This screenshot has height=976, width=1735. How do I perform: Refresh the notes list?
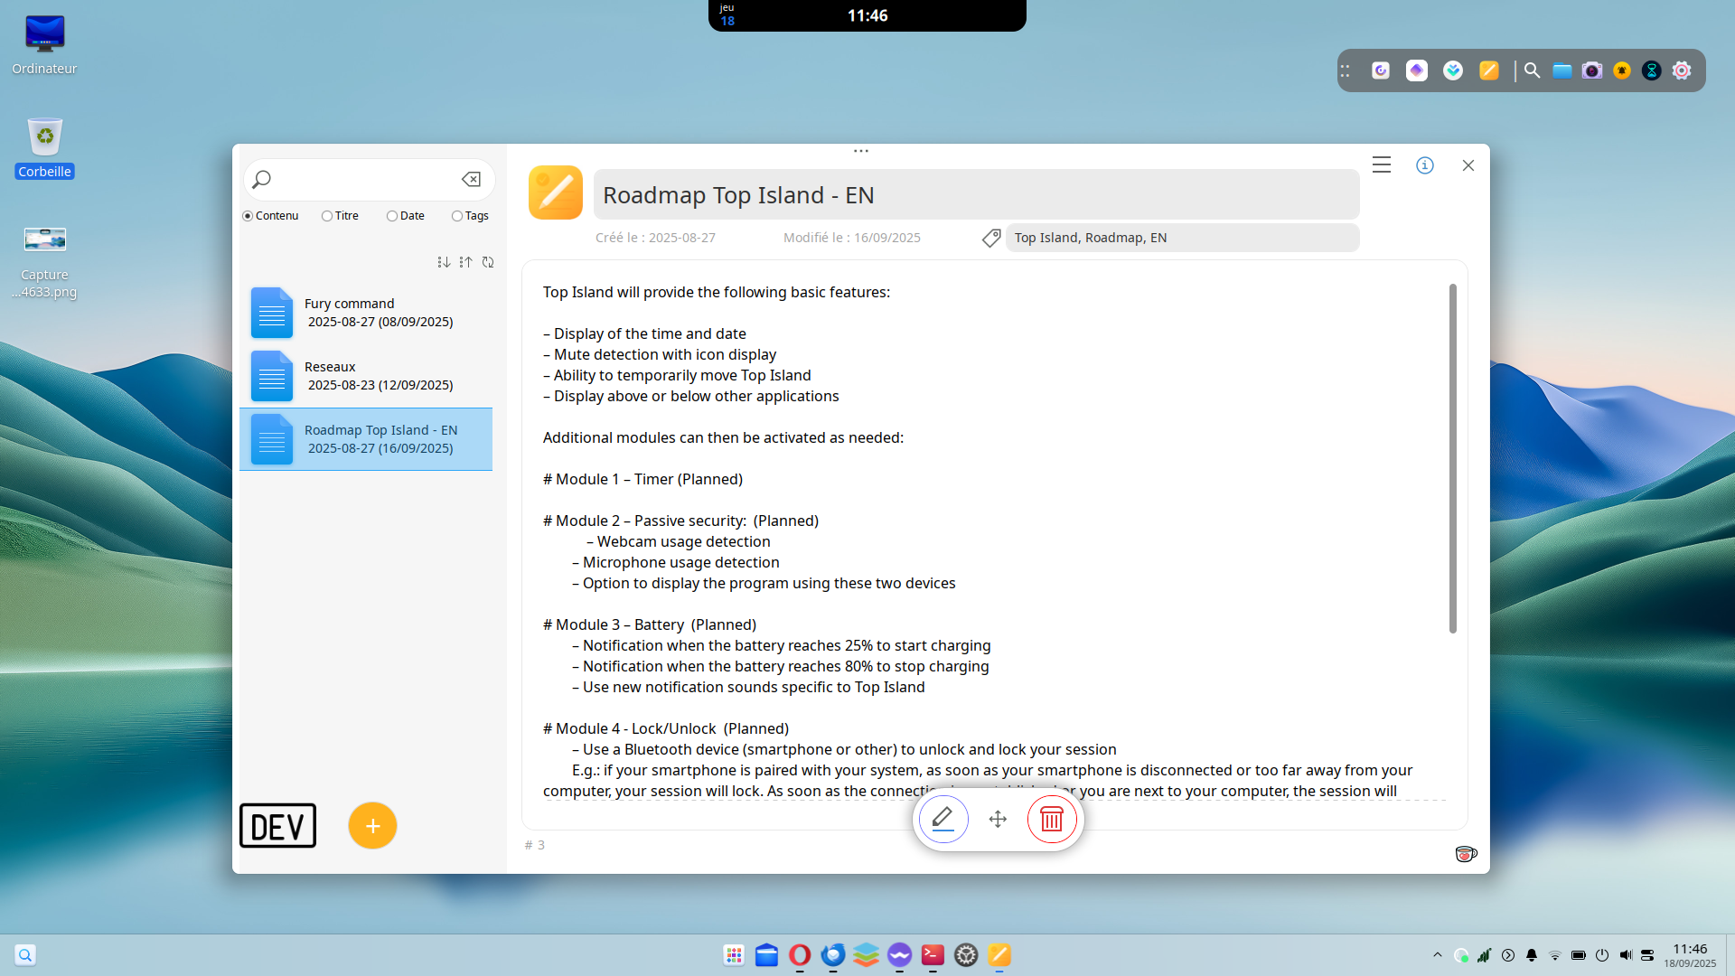[x=488, y=262]
